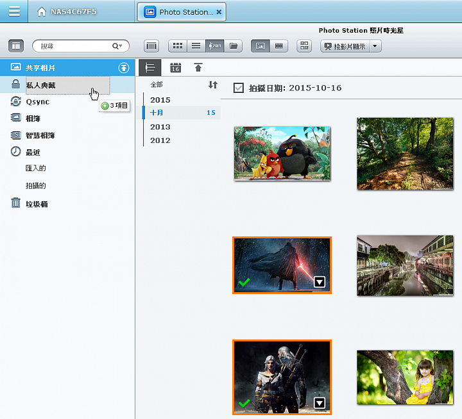Viewport: 462px width, 419px height.
Task: Switch to thumbnail grid view
Action: 177,46
